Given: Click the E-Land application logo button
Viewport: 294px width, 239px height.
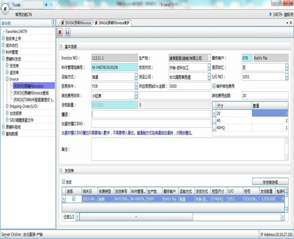Looking at the screenshot, I should coord(5,9).
